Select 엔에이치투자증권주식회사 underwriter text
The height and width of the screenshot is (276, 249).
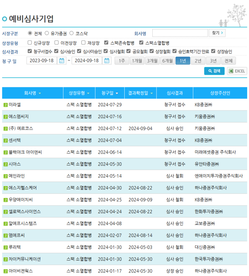pos(219,176)
